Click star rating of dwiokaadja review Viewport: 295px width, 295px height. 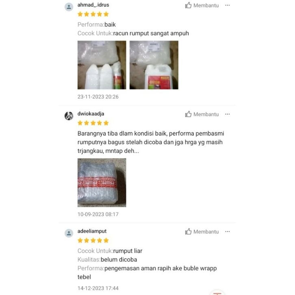pos(93,123)
